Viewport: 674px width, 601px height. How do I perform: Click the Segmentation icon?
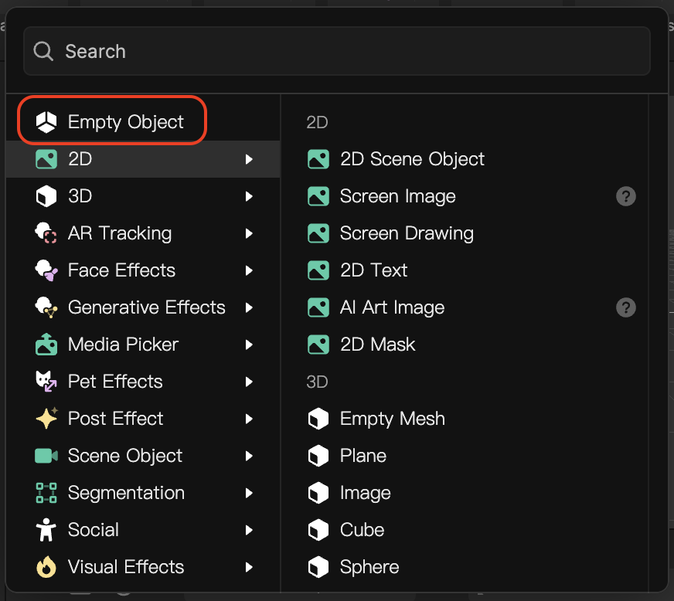(46, 493)
